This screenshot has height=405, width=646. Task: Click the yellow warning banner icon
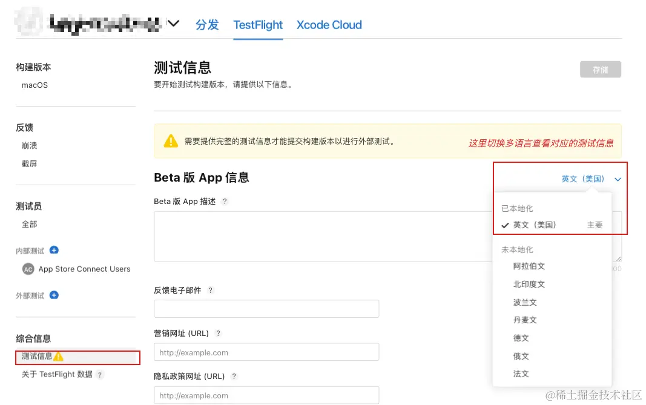tap(171, 141)
